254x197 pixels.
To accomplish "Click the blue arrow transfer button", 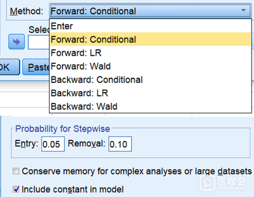I will click(16, 42).
